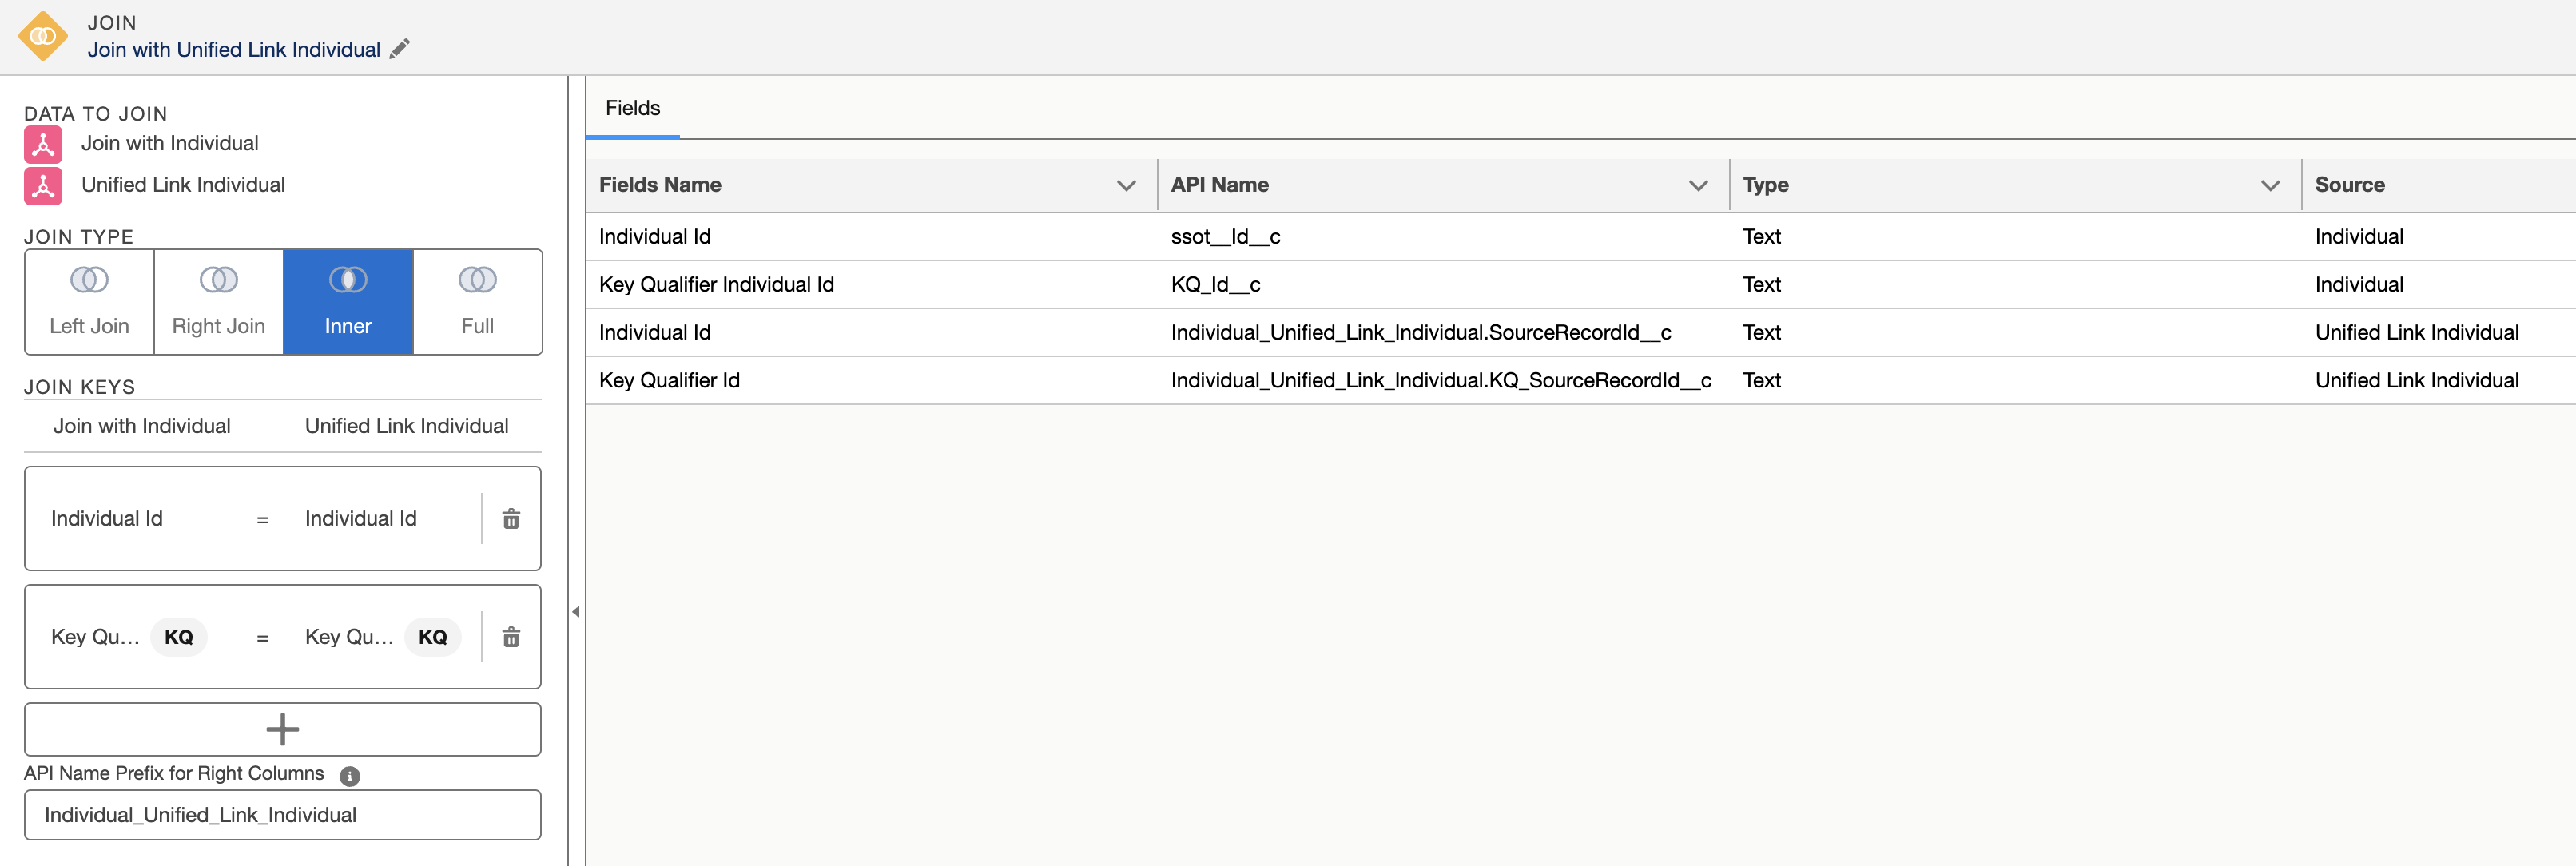
Task: Edit the API Name Prefix text field
Action: point(283,814)
